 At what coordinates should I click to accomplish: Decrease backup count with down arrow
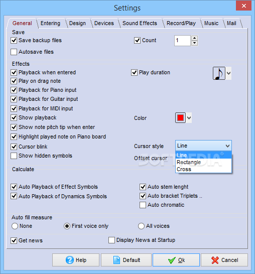195,43
